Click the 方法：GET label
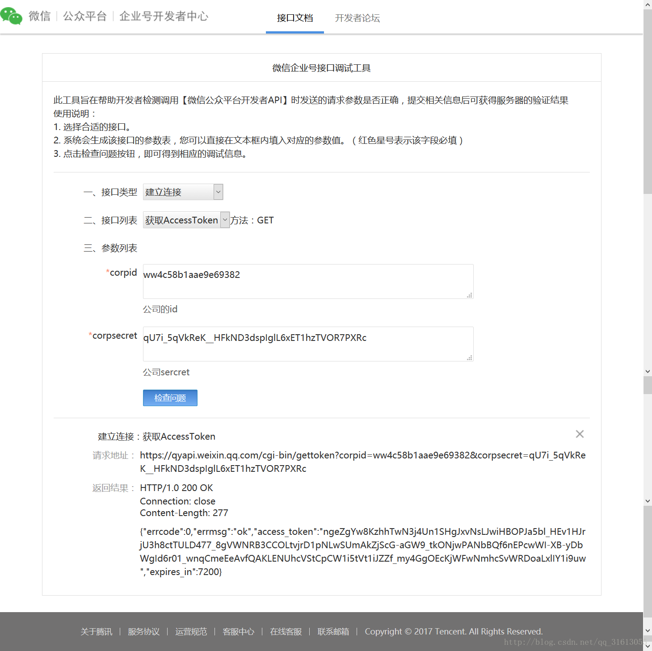Screen dimensions: 652x651 pos(252,220)
